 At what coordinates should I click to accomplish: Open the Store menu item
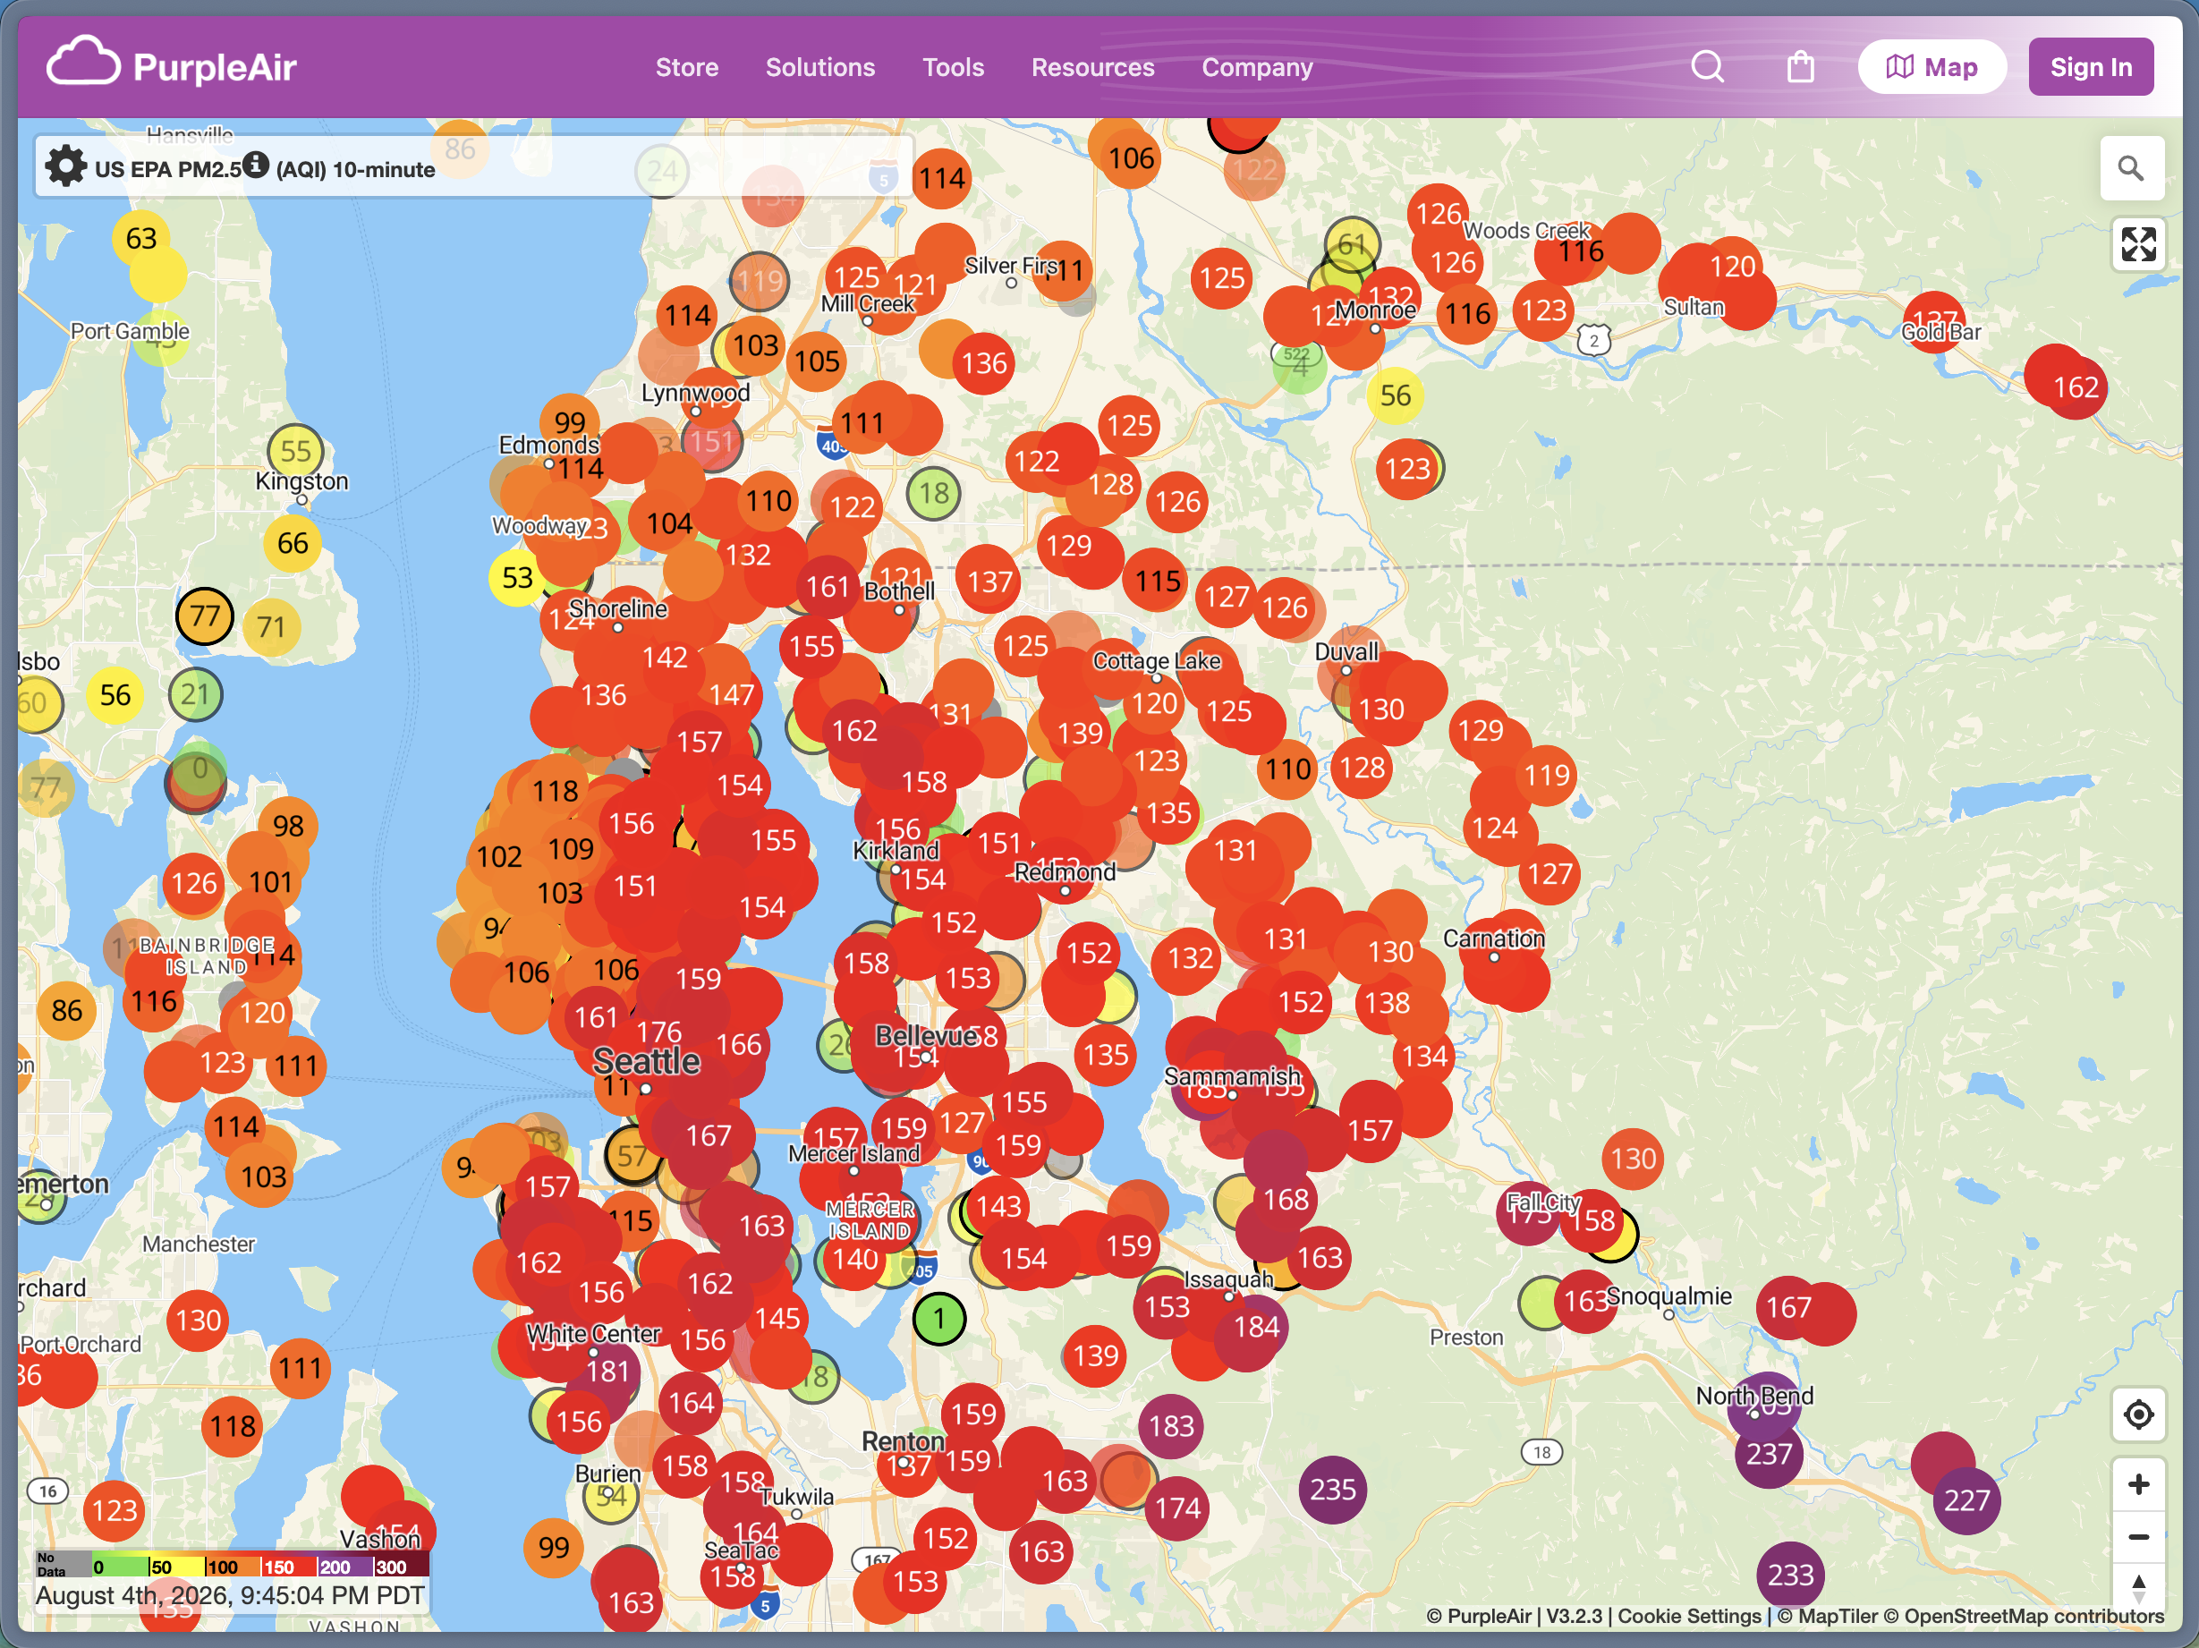(686, 68)
